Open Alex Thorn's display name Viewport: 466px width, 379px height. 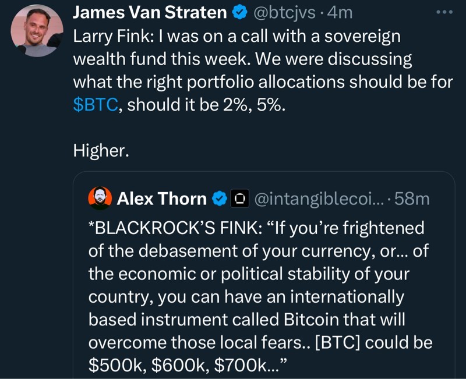162,199
